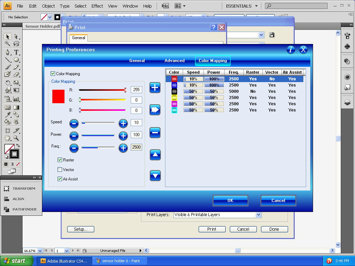This screenshot has height=266, width=355.
Task: Click the red color swatch preview
Action: tap(59, 96)
